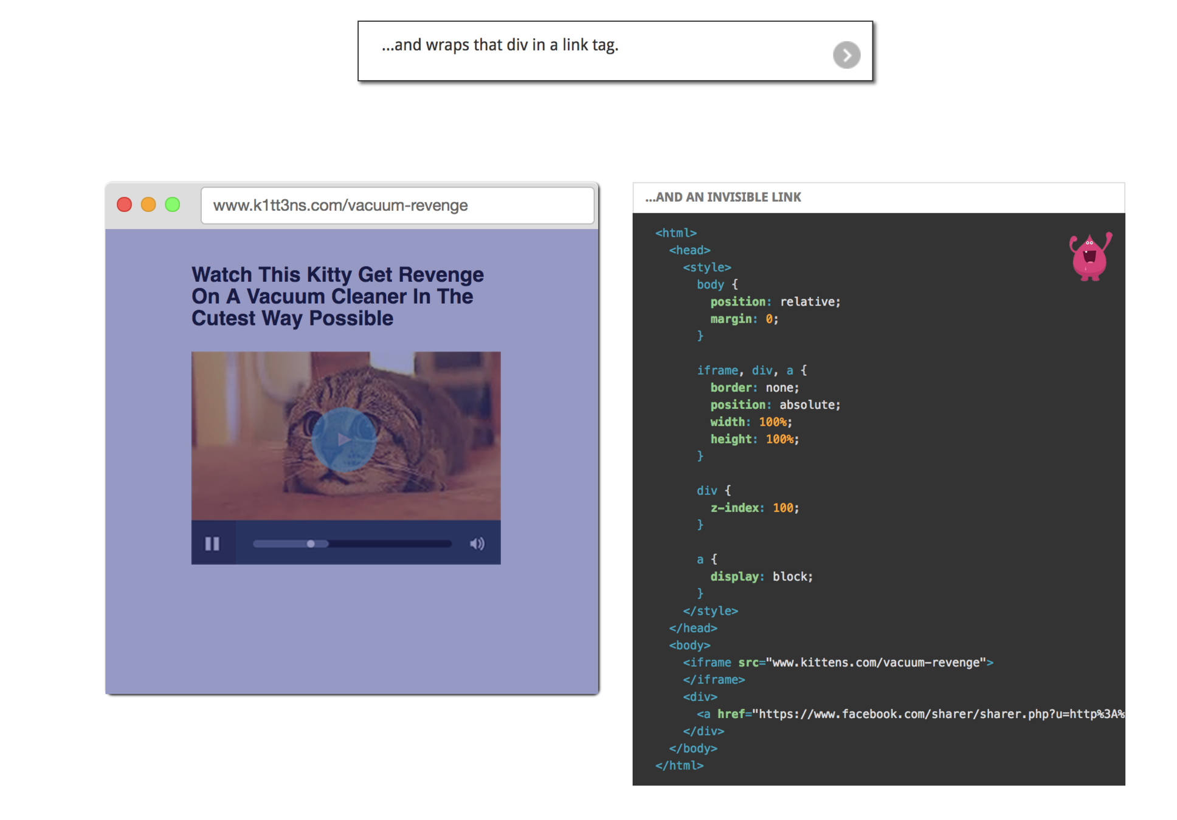The height and width of the screenshot is (820, 1177).
Task: Click the iframe src URL in code
Action: click(x=875, y=663)
